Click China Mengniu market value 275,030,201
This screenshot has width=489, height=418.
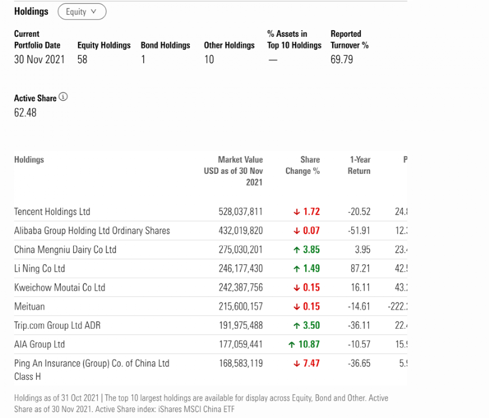241,250
